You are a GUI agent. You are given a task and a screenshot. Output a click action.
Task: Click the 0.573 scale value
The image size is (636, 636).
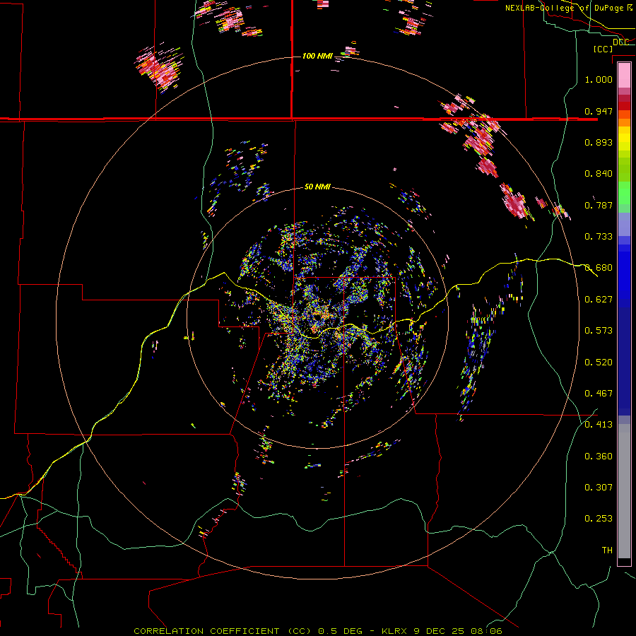click(x=599, y=331)
